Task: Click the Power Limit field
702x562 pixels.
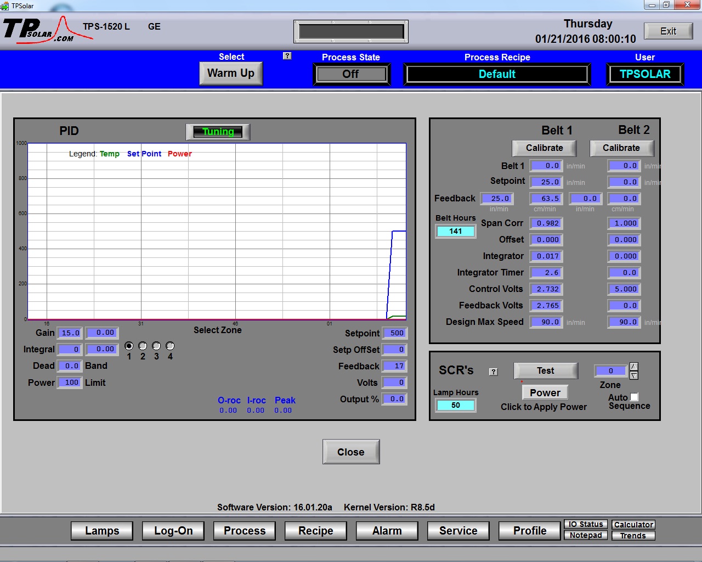Action: (70, 382)
